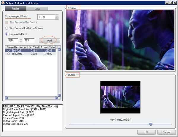
Task: Toggle Size Supported by Device checkbox
Action: [7, 22]
